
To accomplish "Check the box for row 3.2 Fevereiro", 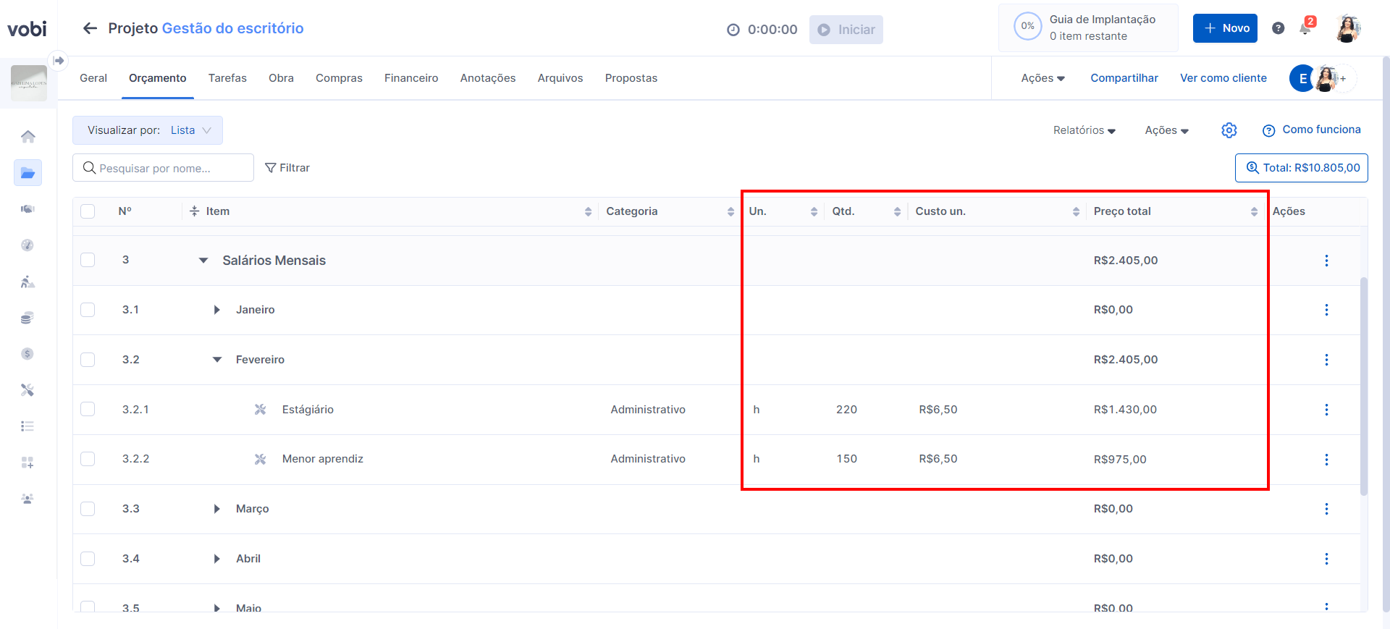I will pos(88,360).
